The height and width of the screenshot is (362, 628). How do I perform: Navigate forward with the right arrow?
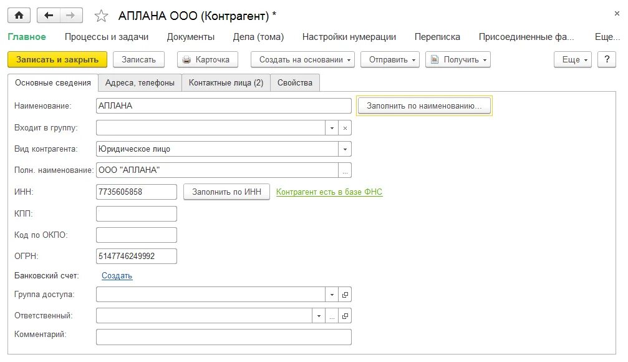pyautogui.click(x=71, y=16)
